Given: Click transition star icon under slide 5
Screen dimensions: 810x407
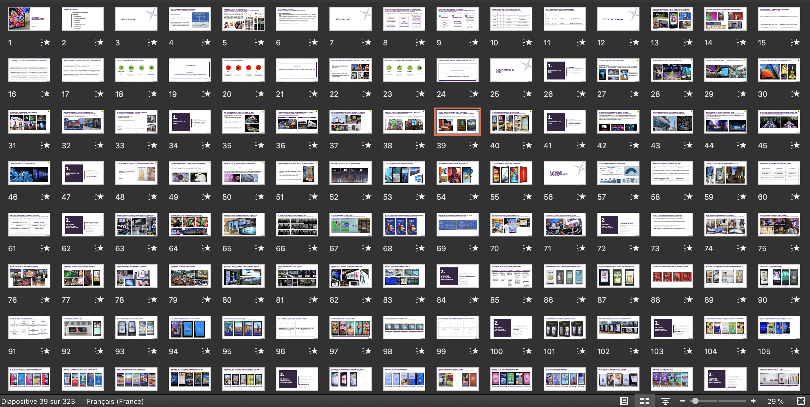Looking at the screenshot, I should tap(259, 42).
